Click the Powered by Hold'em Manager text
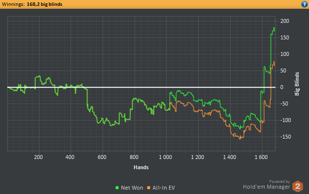309x194 pixels. click(x=266, y=185)
